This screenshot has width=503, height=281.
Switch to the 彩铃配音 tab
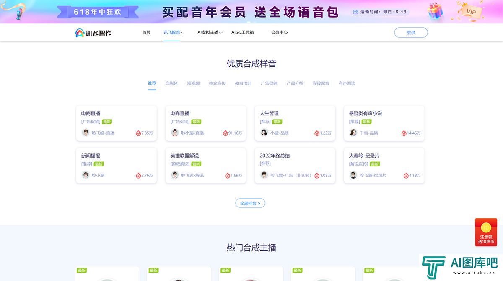click(x=321, y=83)
